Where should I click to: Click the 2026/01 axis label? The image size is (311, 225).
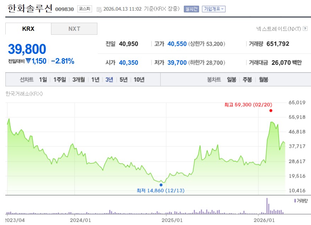point(264,220)
